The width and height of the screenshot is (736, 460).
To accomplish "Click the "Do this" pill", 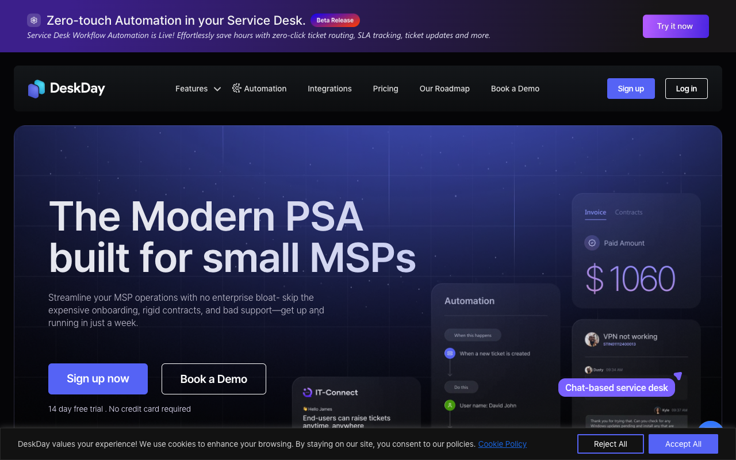I will tap(461, 387).
